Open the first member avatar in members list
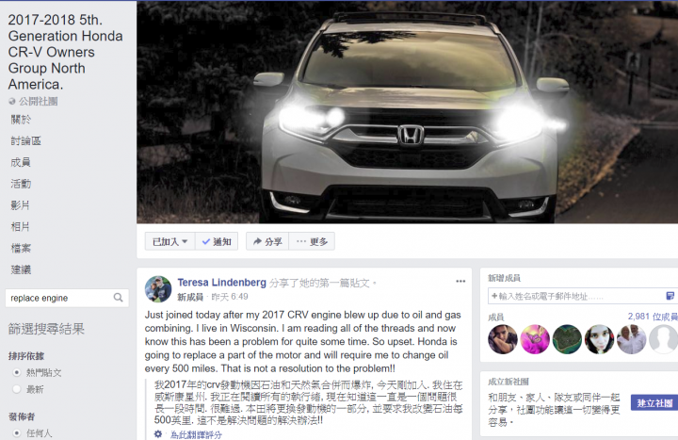This screenshot has width=678, height=440. point(503,339)
